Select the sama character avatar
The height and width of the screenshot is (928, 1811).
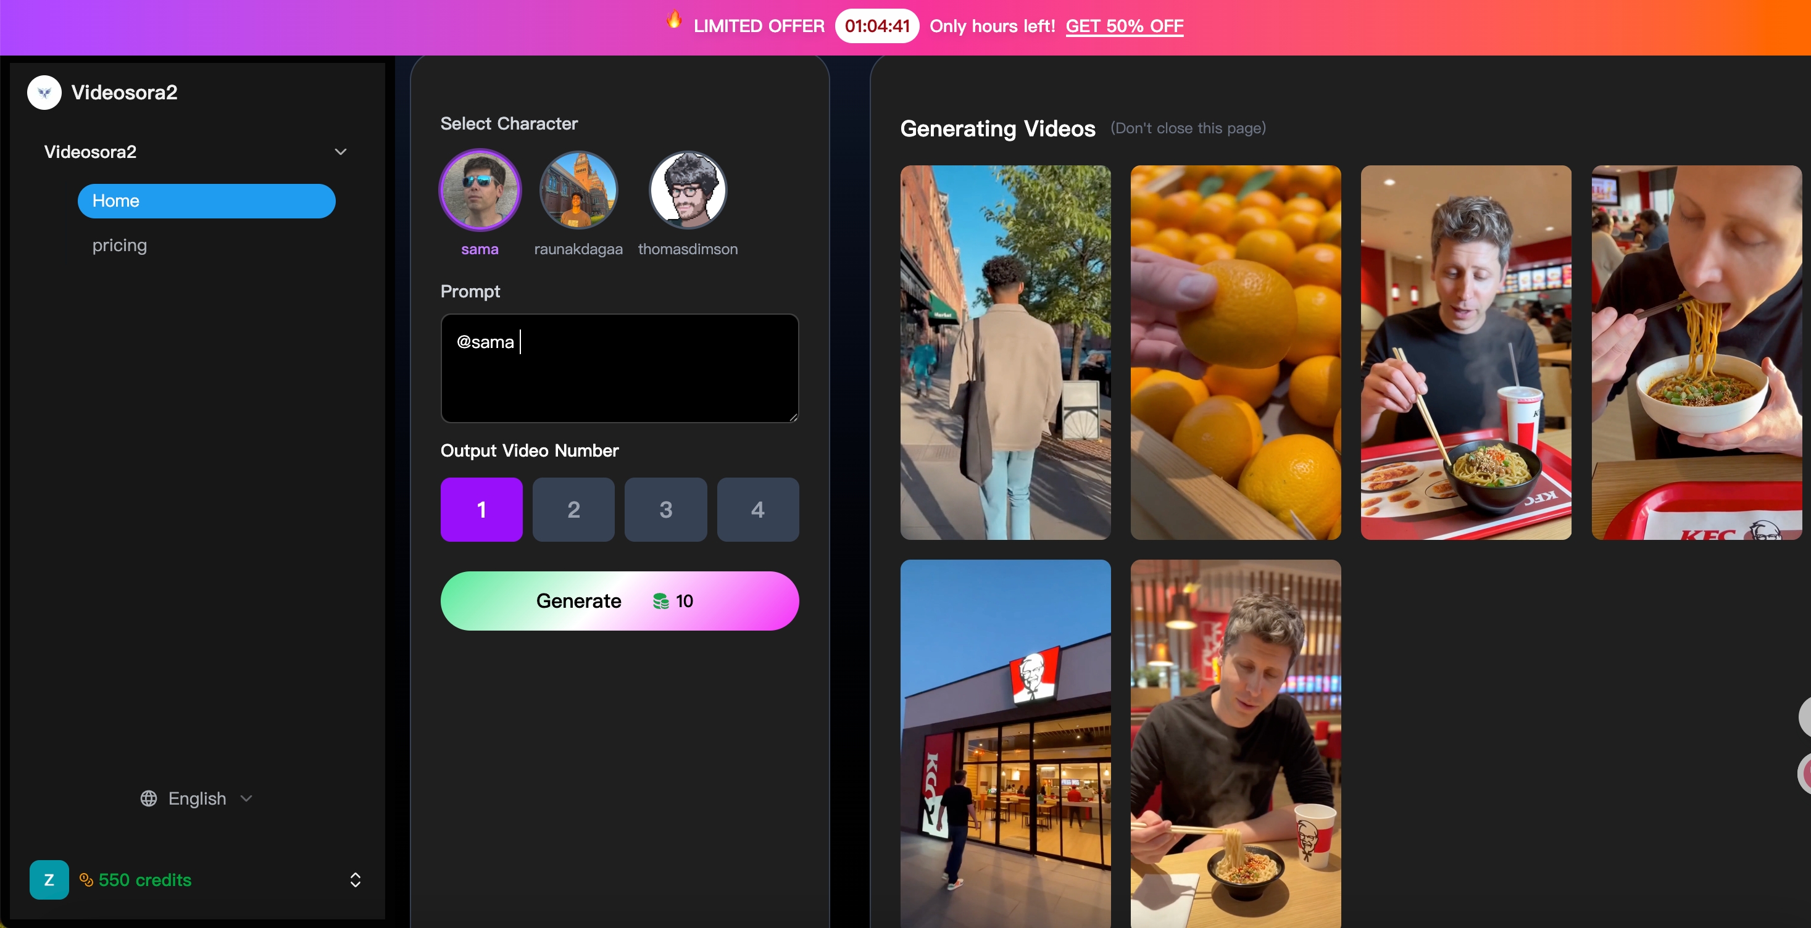click(x=480, y=190)
